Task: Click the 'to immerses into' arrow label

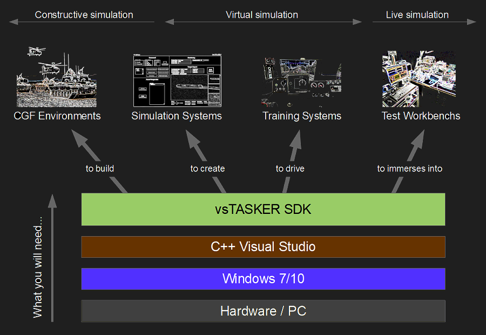Action: pyautogui.click(x=409, y=169)
